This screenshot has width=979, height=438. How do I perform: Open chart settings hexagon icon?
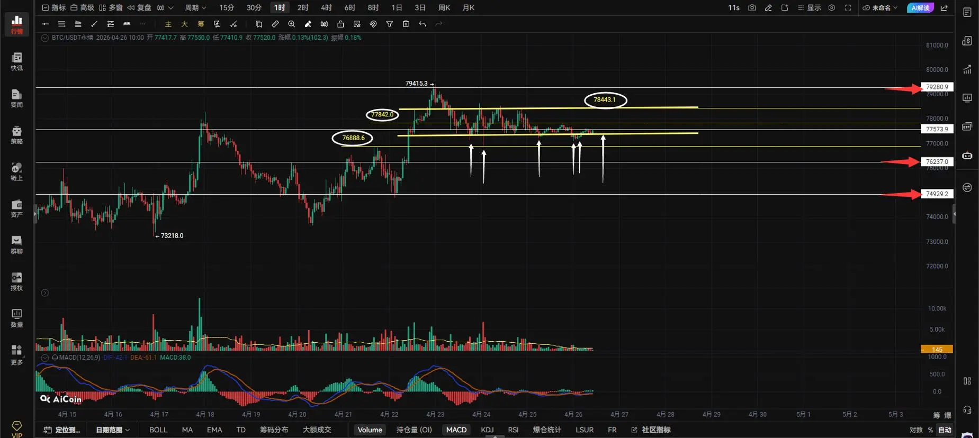pos(832,8)
